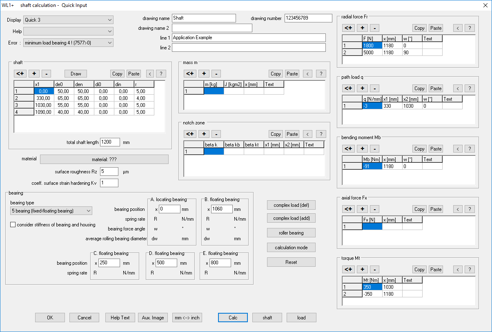Open the Help dropdown list
492x332 pixels.
pyautogui.click(x=68, y=31)
